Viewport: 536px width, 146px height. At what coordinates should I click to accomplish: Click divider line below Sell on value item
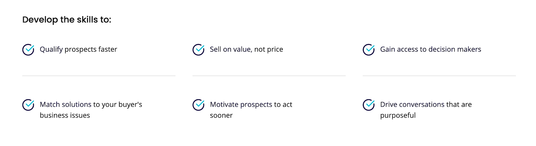[269, 76]
